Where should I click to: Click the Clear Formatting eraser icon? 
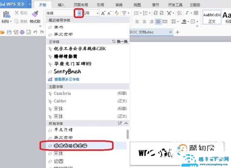[117, 13]
